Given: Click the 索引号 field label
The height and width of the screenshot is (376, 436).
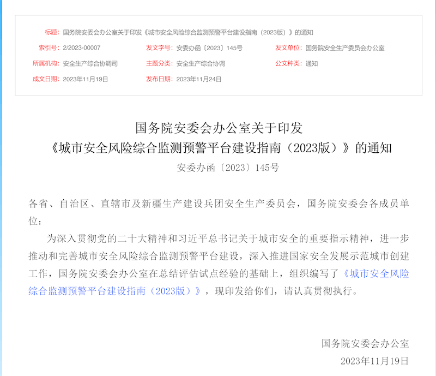Looking at the screenshot, I should [x=49, y=48].
